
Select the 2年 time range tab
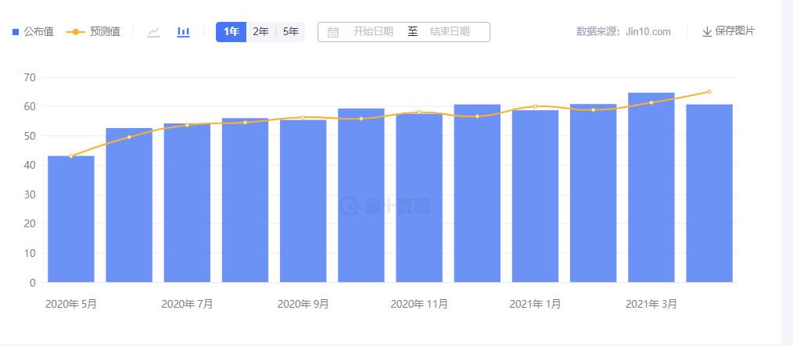(x=260, y=32)
